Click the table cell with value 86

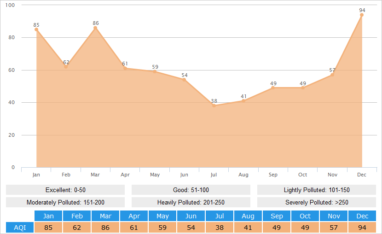[x=105, y=228]
